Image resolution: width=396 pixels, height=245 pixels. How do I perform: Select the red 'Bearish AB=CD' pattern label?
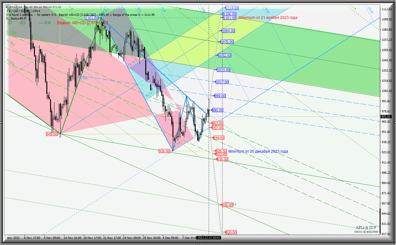tap(83, 23)
